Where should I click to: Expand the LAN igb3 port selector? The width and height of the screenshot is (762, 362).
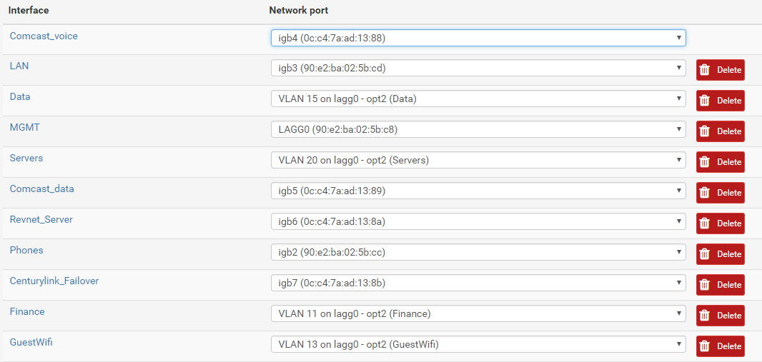click(478, 69)
